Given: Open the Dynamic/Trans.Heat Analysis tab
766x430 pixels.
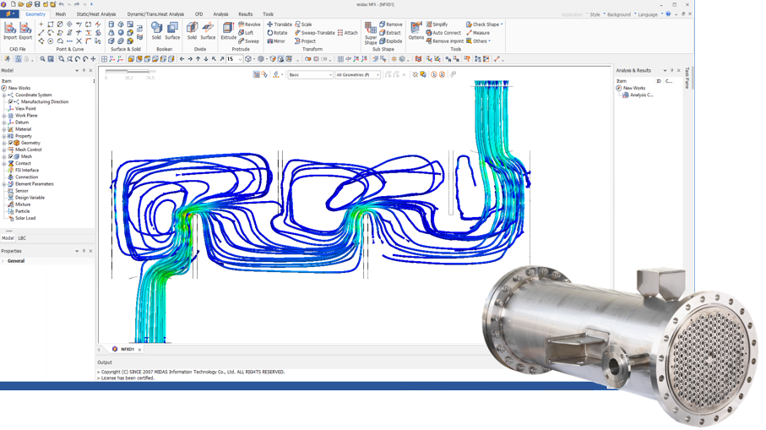Looking at the screenshot, I should click(155, 14).
